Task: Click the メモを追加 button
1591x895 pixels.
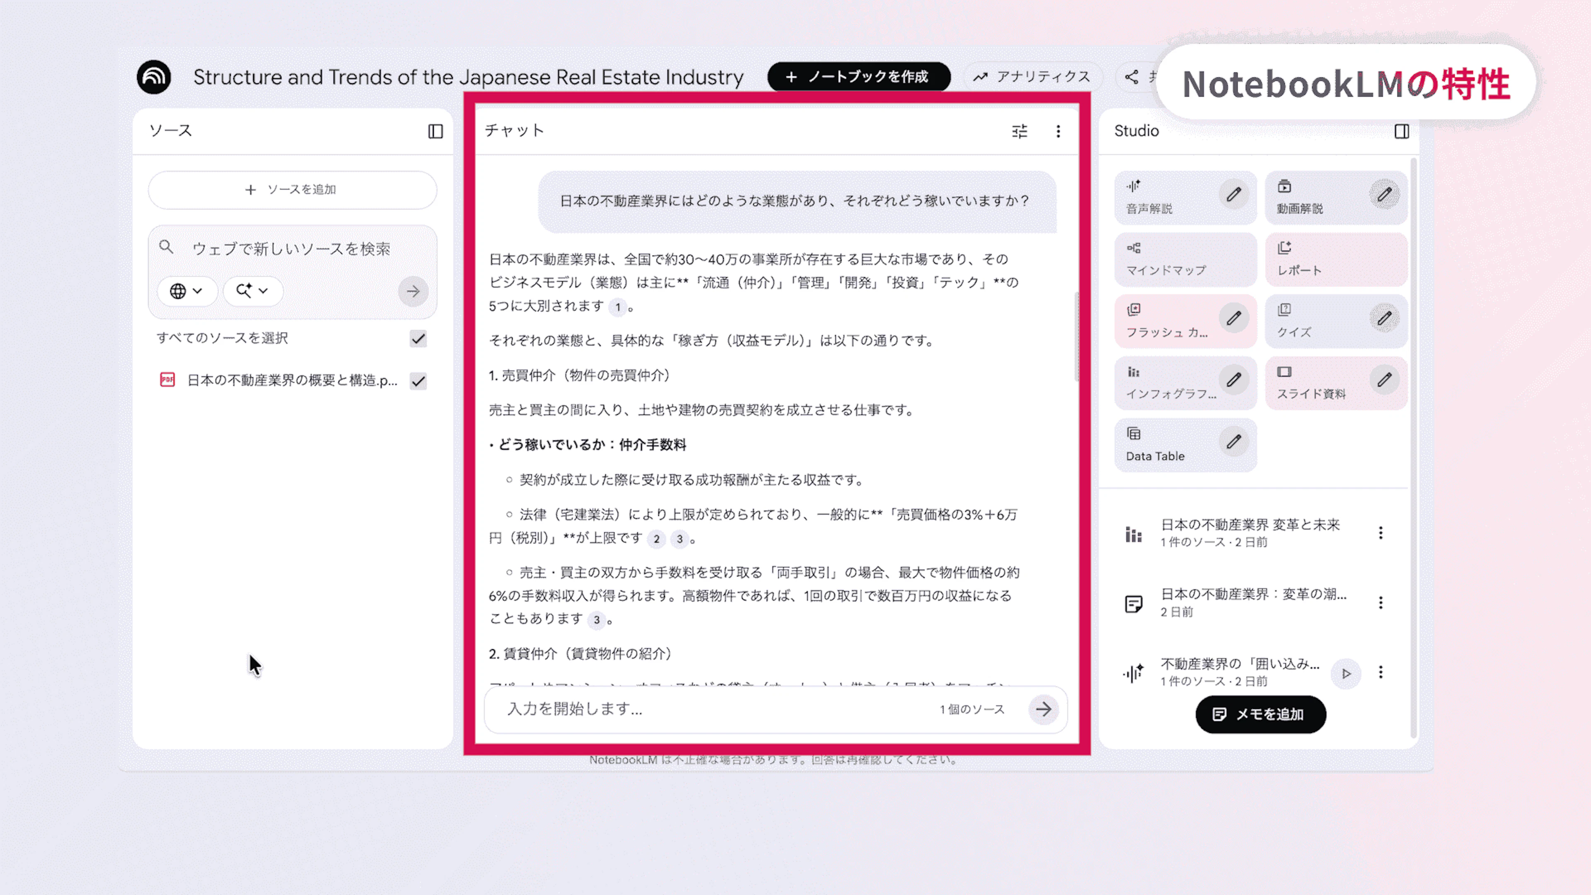Action: click(x=1260, y=714)
